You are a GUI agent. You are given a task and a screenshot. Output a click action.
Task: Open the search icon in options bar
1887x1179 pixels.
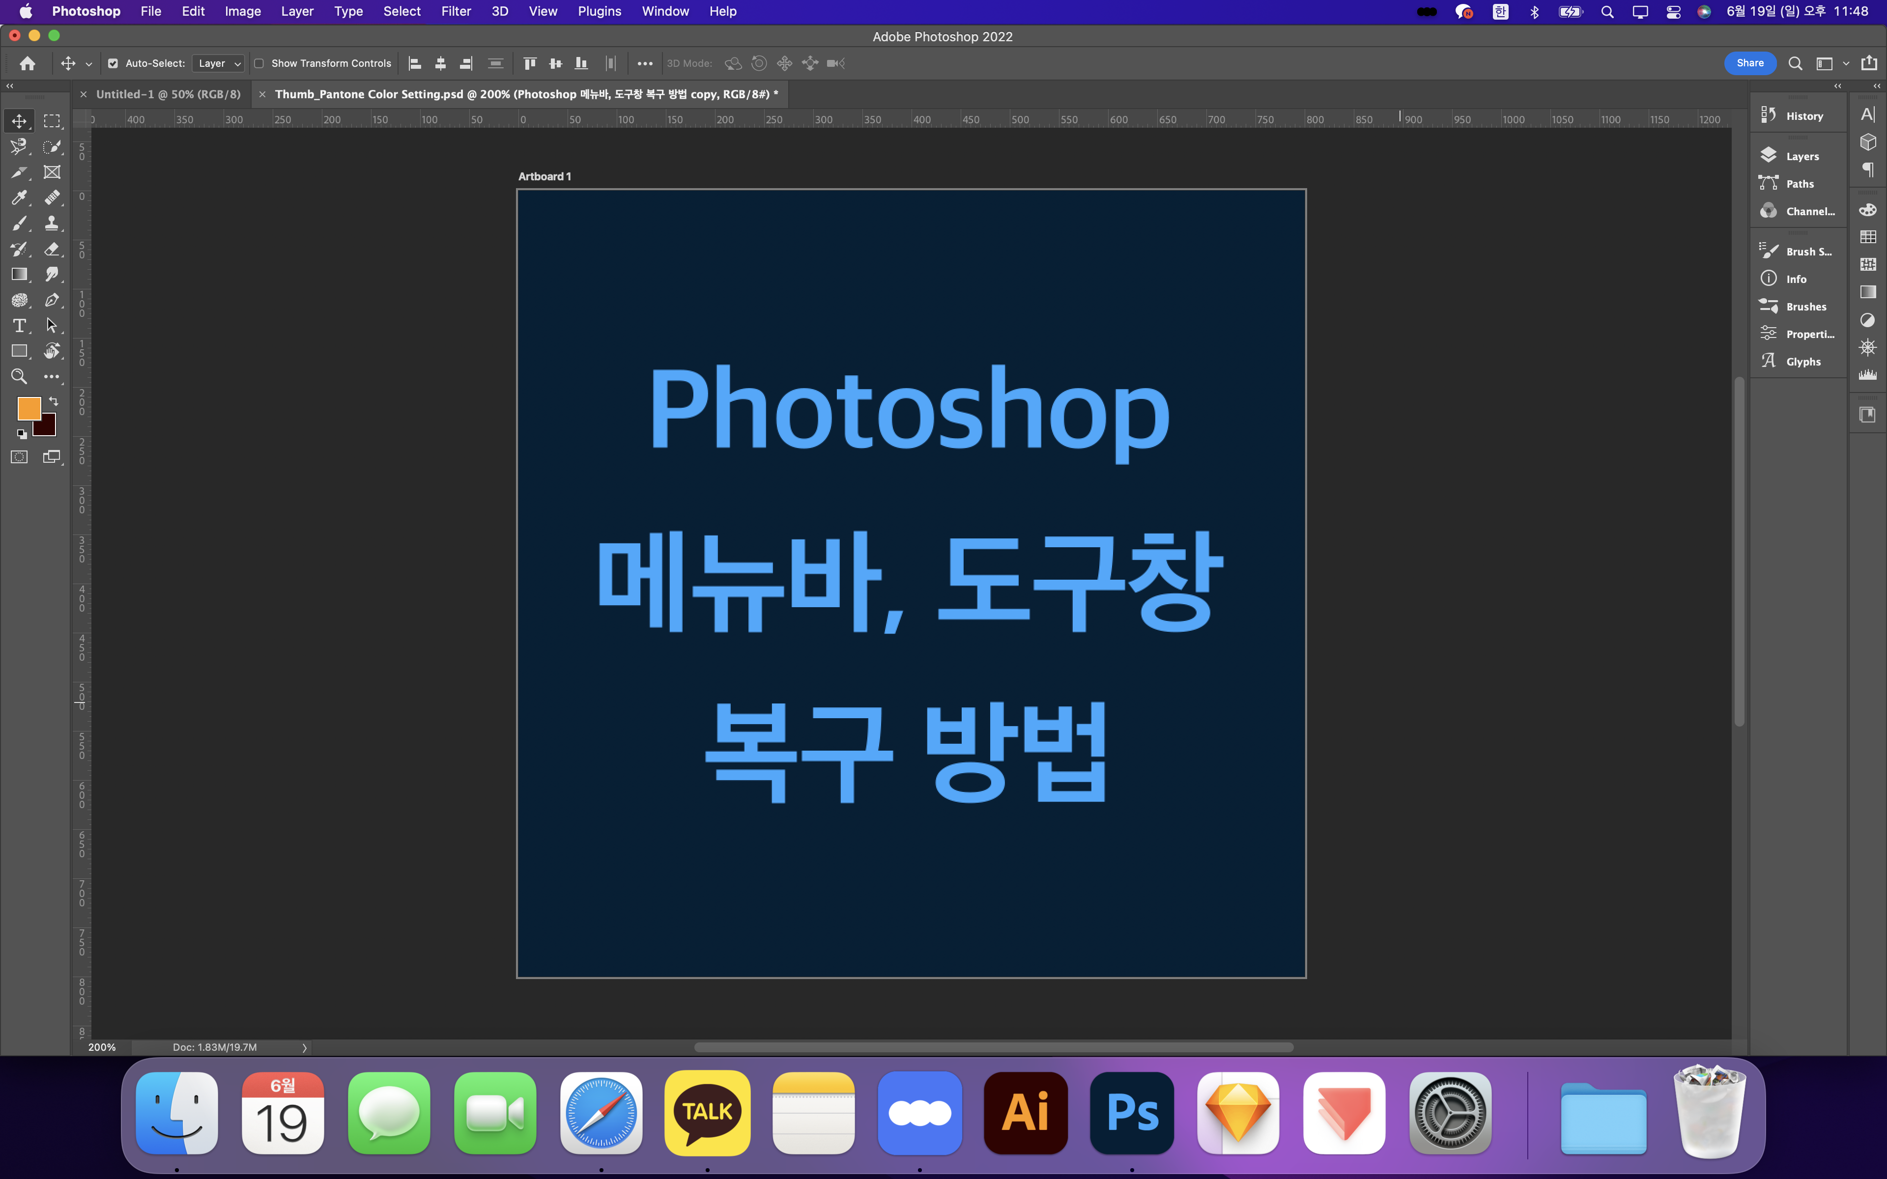pos(1795,63)
